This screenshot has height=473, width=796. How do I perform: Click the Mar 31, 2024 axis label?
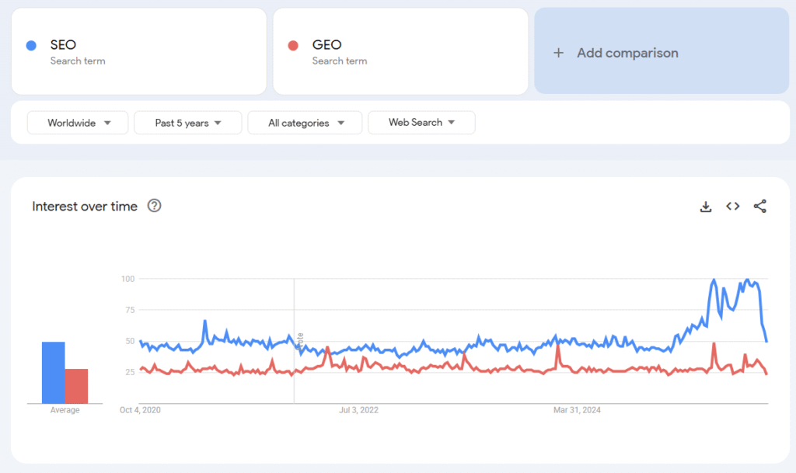577,410
